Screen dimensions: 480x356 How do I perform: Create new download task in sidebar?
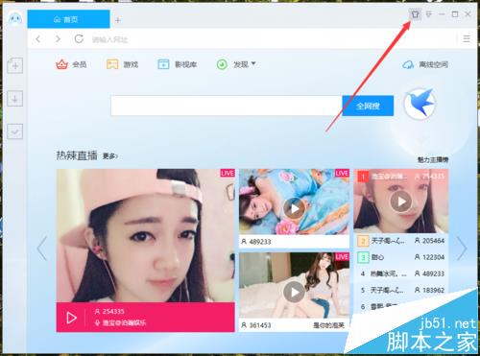[x=15, y=65]
